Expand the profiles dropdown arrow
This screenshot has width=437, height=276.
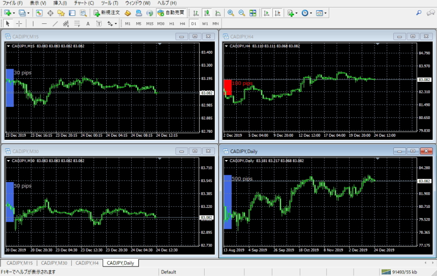click(x=28, y=13)
